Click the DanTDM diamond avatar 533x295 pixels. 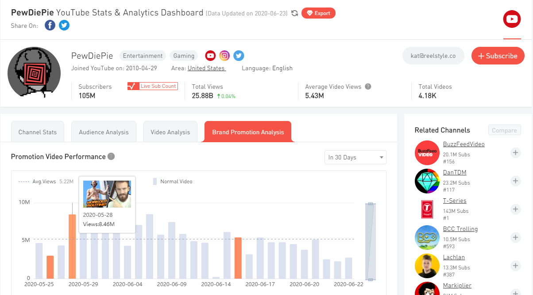pos(427,181)
